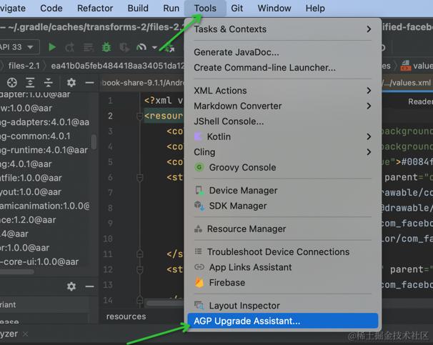Click the Layout Inspector icon

pyautogui.click(x=199, y=305)
